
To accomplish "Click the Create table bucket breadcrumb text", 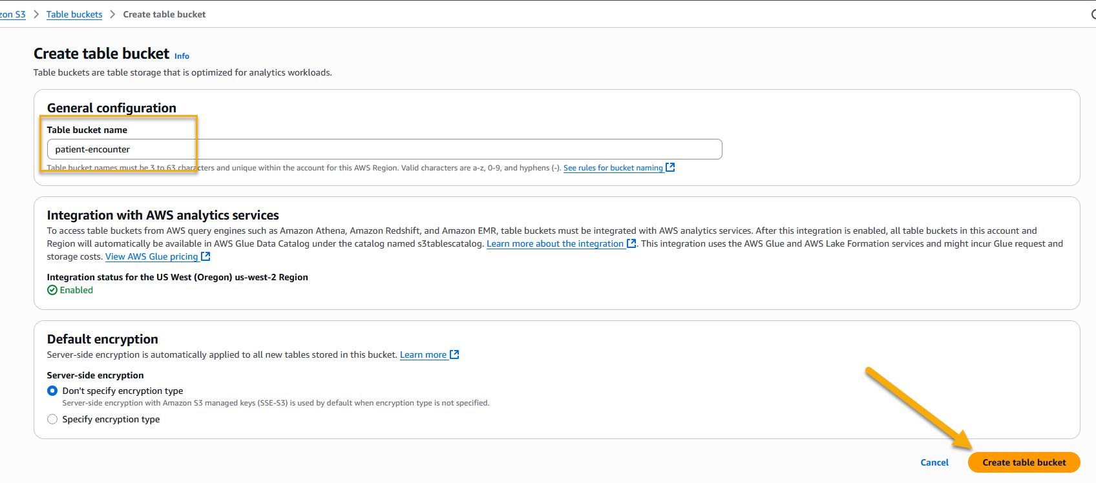I will pyautogui.click(x=164, y=14).
